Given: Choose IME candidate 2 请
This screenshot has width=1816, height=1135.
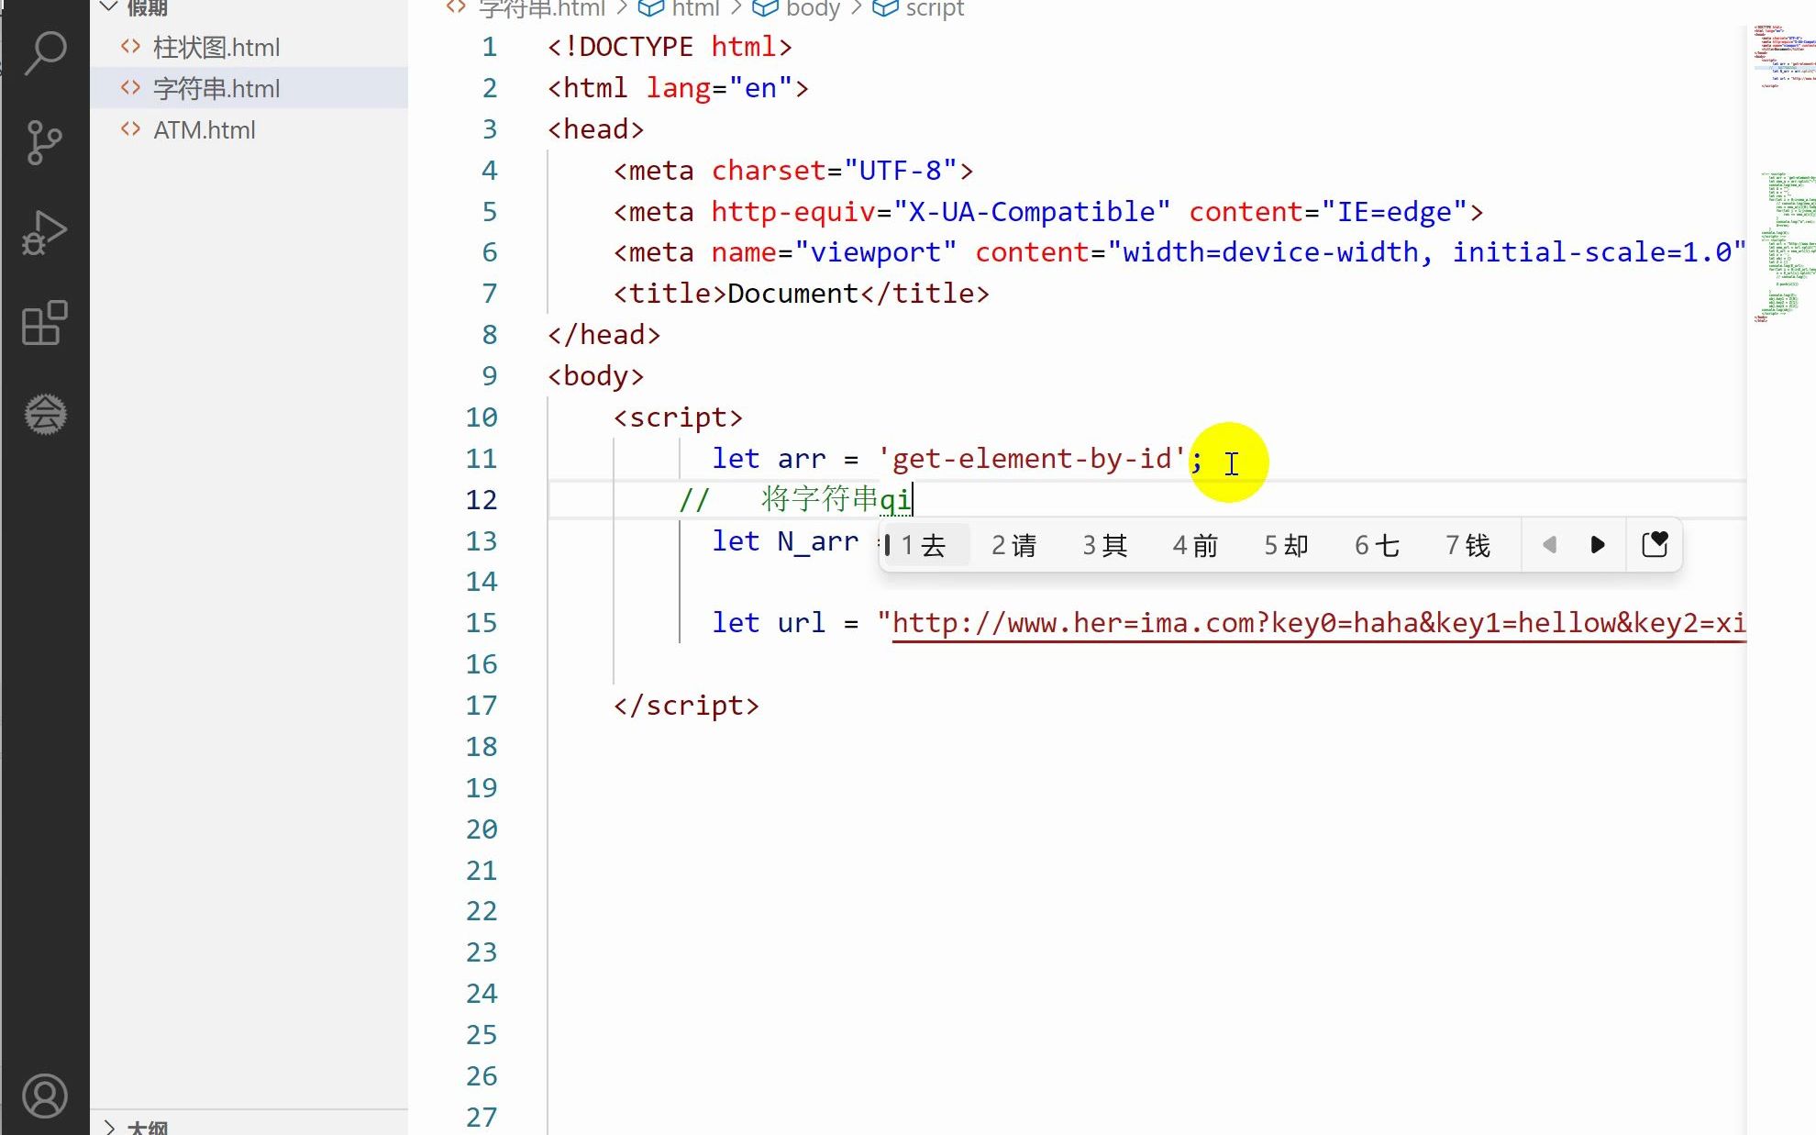Looking at the screenshot, I should coord(1013,545).
